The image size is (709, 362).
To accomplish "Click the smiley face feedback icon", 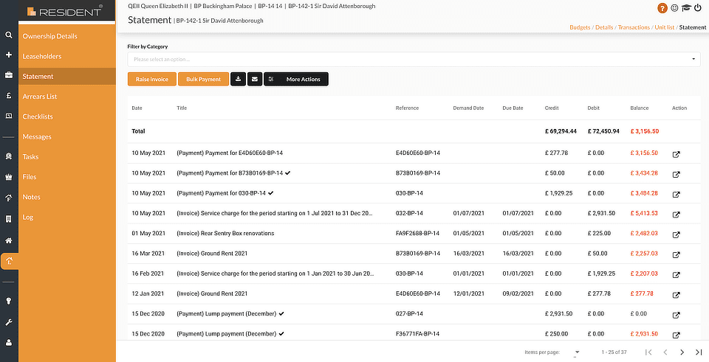I will click(x=674, y=8).
